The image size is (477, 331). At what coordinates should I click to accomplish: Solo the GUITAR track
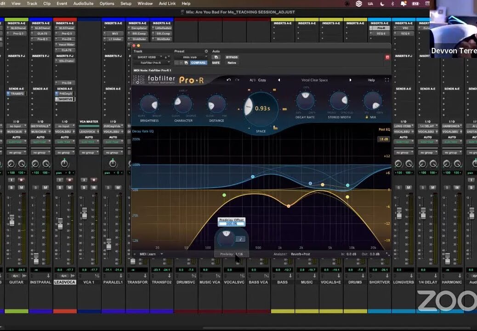pyautogui.click(x=11, y=188)
